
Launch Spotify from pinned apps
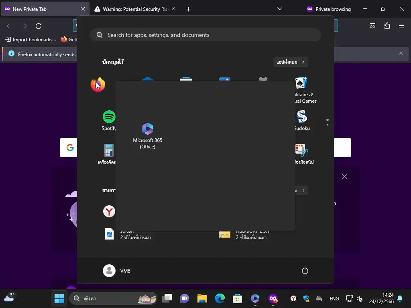coord(109,120)
